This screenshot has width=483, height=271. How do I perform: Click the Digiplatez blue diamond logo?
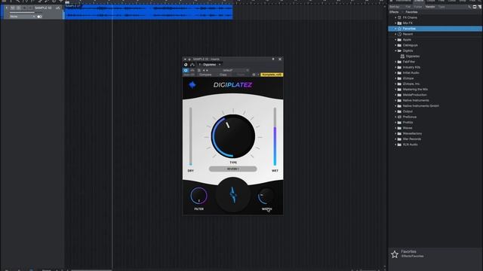192,85
